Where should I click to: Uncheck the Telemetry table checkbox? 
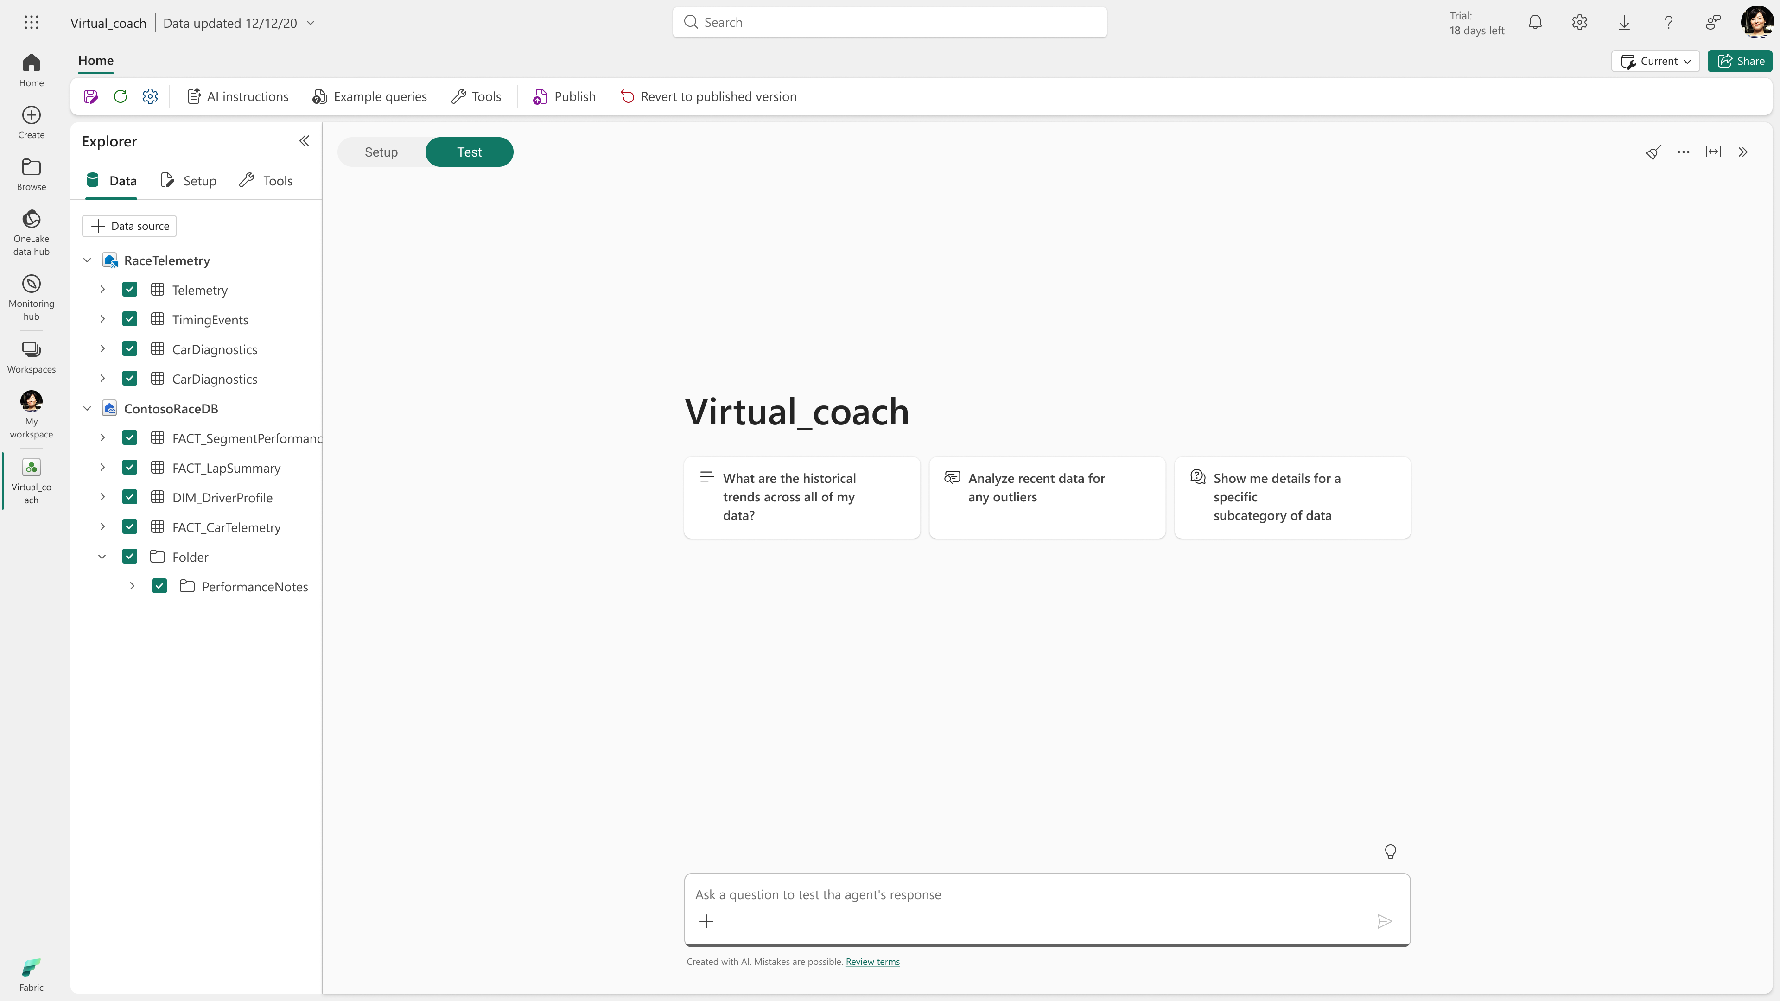point(130,290)
